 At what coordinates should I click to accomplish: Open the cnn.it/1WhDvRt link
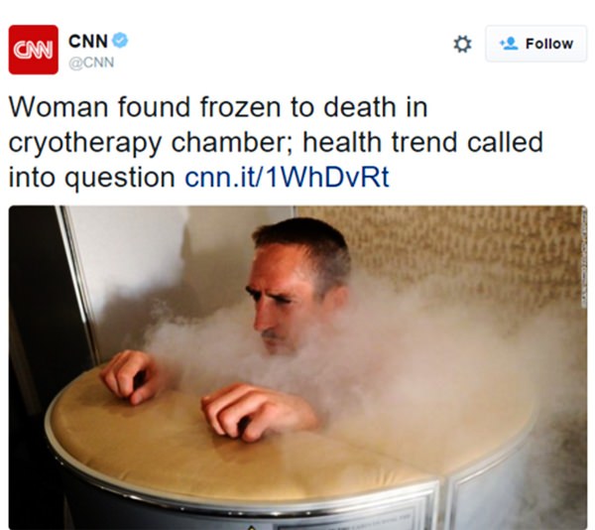pos(287,178)
